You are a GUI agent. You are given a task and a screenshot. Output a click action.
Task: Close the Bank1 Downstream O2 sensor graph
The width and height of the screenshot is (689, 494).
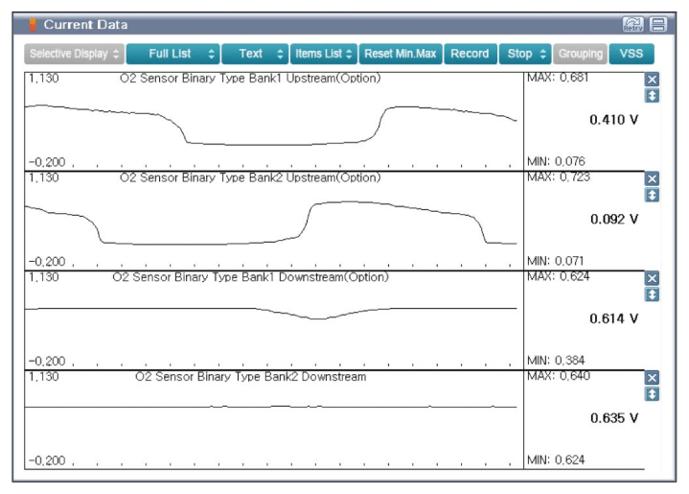click(x=653, y=279)
